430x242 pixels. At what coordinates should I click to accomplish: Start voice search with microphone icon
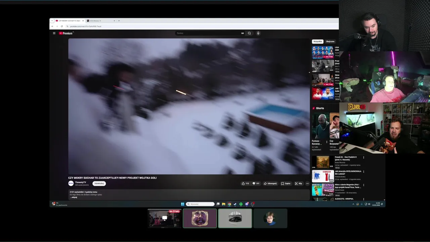[258, 33]
